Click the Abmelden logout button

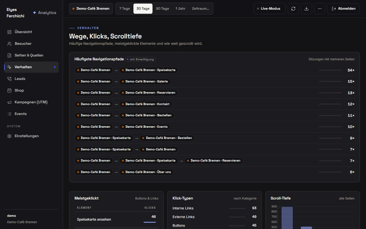point(344,9)
